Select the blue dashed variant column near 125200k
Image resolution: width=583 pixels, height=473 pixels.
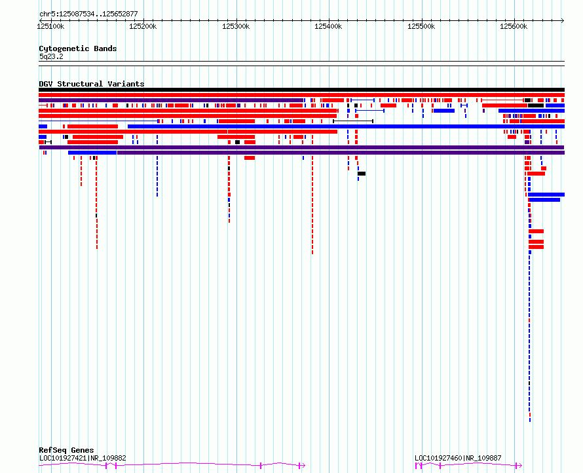157,176
